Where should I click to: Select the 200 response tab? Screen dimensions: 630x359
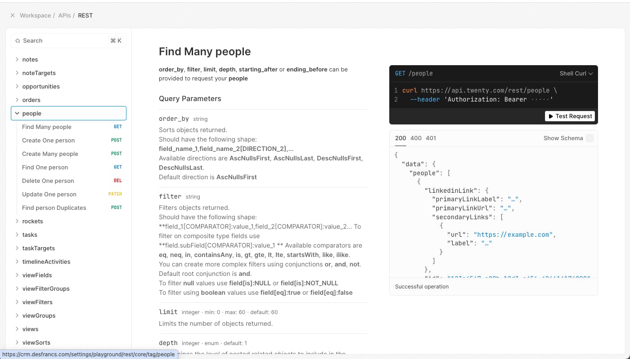[400, 138]
